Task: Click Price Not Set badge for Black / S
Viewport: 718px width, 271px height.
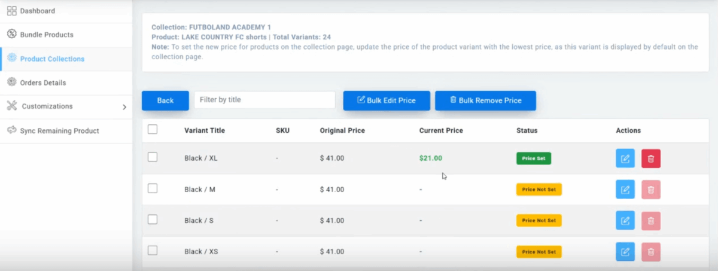Action: coord(539,221)
